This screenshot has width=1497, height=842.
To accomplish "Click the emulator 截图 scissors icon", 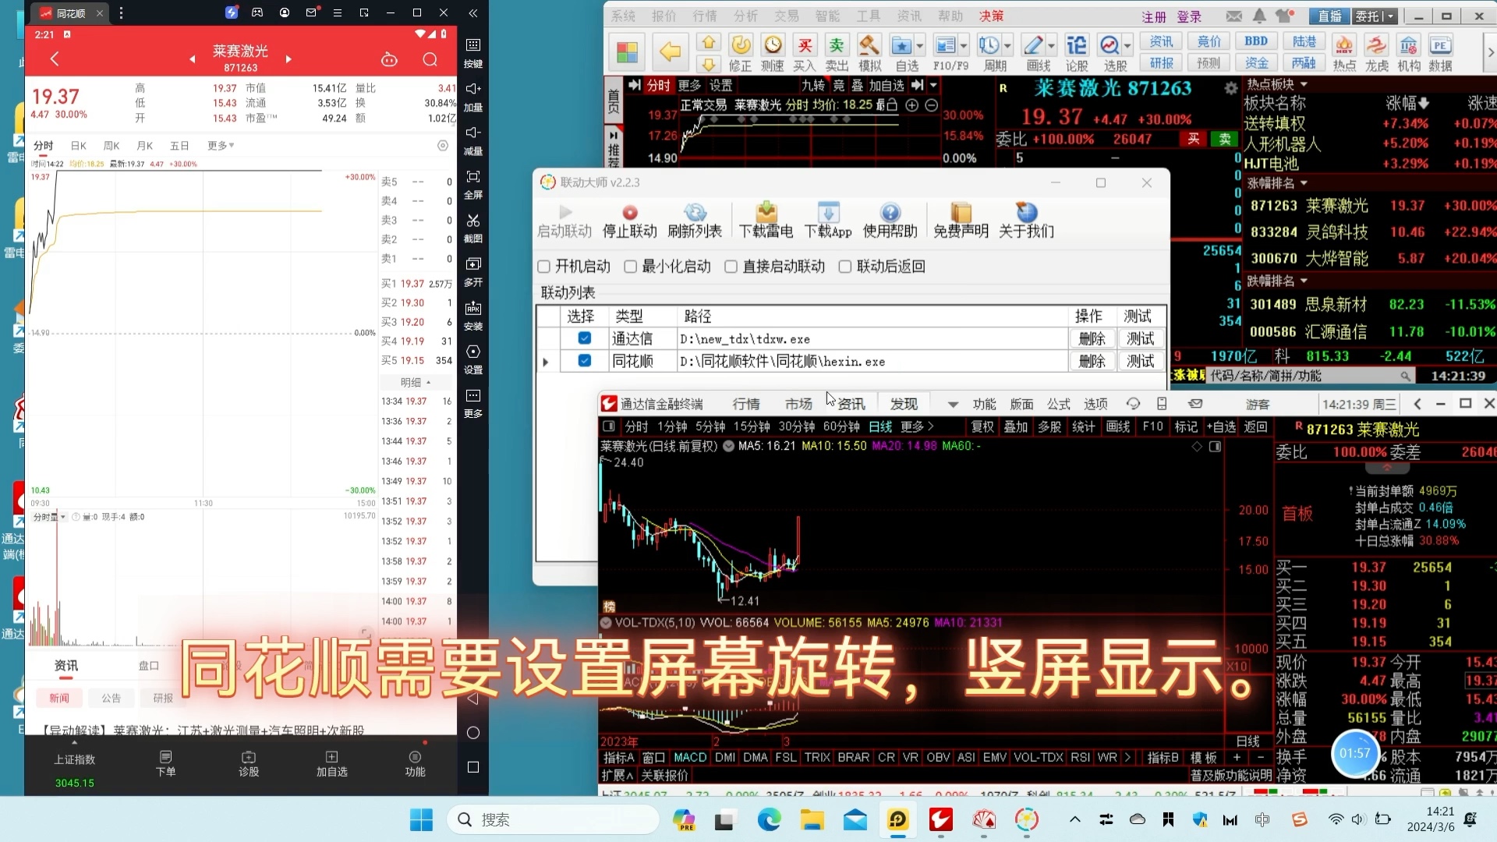I will coord(472,221).
